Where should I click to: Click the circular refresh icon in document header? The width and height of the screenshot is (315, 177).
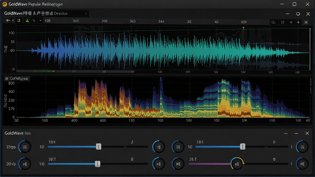point(298,14)
